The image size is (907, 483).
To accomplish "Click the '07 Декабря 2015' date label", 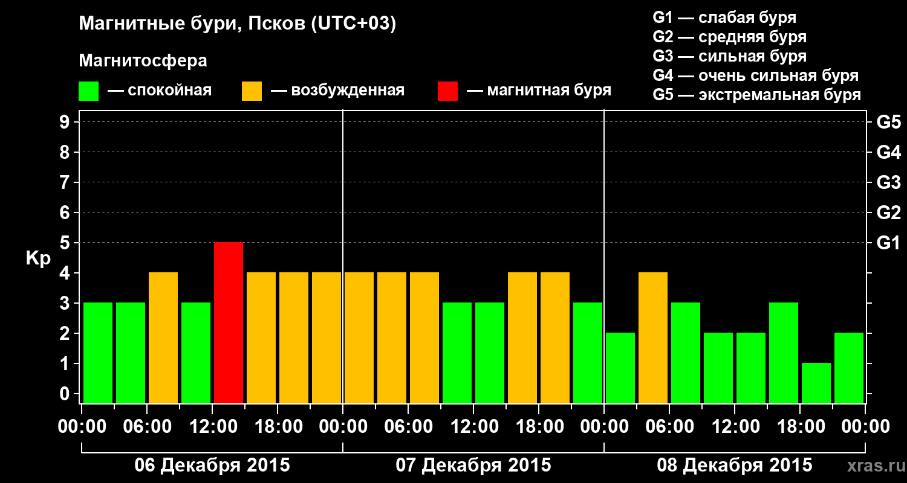I will (473, 465).
